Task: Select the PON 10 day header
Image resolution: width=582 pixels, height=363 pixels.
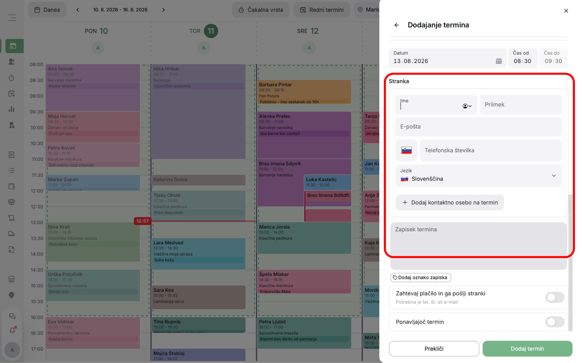Action: click(x=96, y=31)
